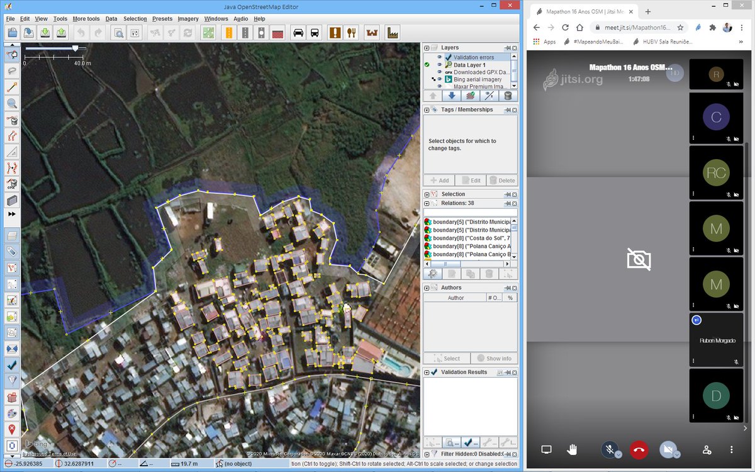Toggle the microphone mute button in Jitsi
Screen dimensions: 755x472
[x=608, y=449]
